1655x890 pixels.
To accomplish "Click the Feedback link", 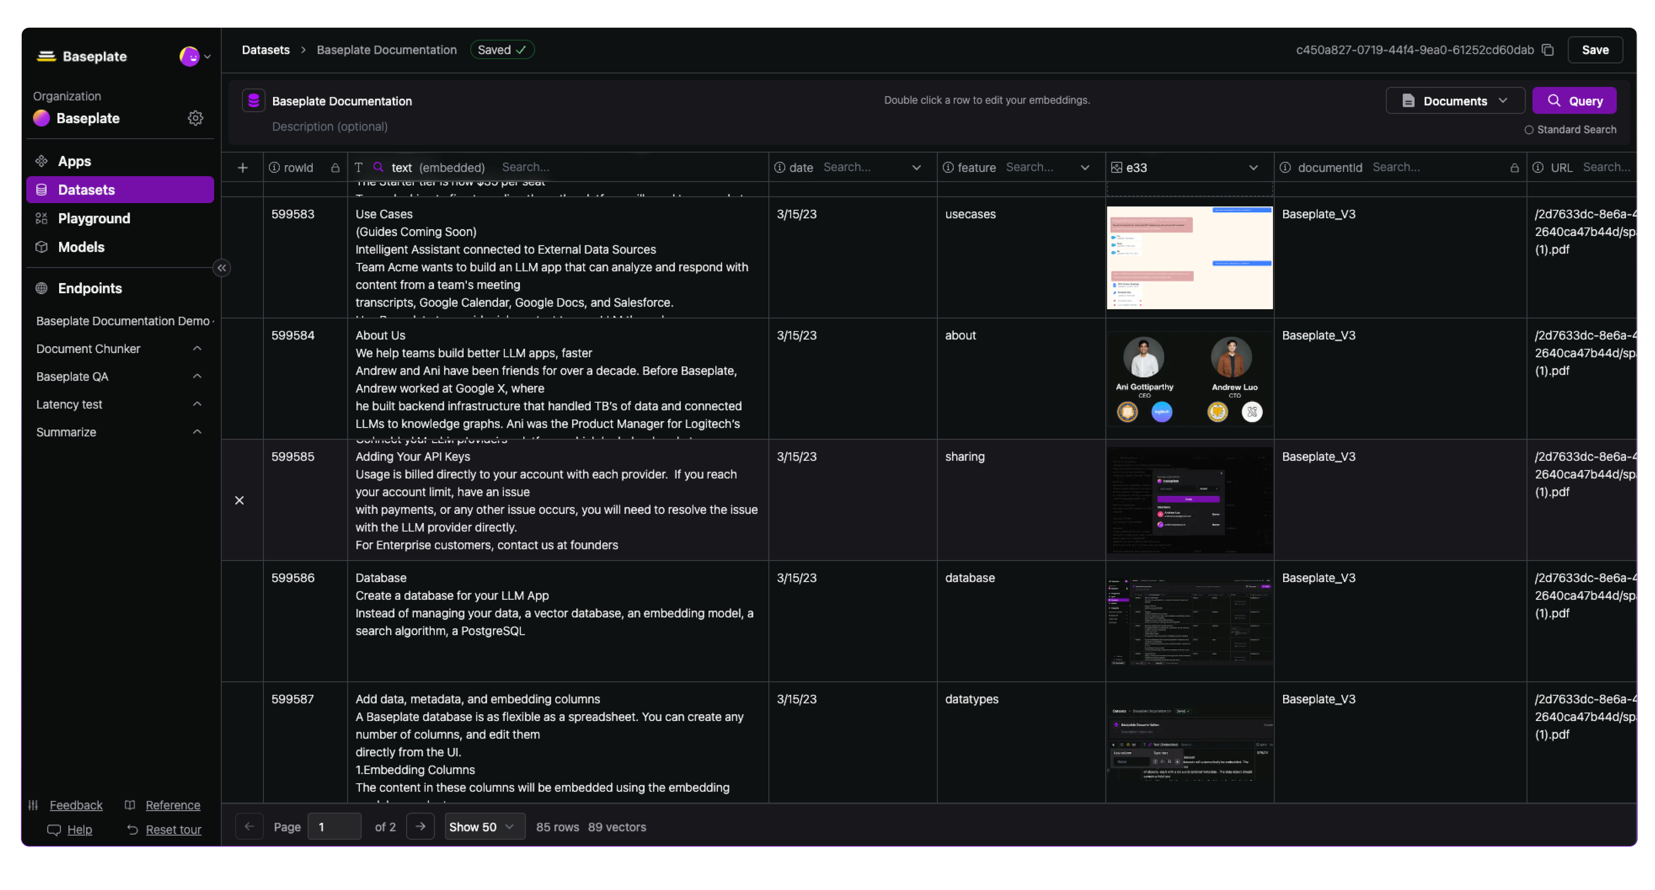I will click(76, 805).
